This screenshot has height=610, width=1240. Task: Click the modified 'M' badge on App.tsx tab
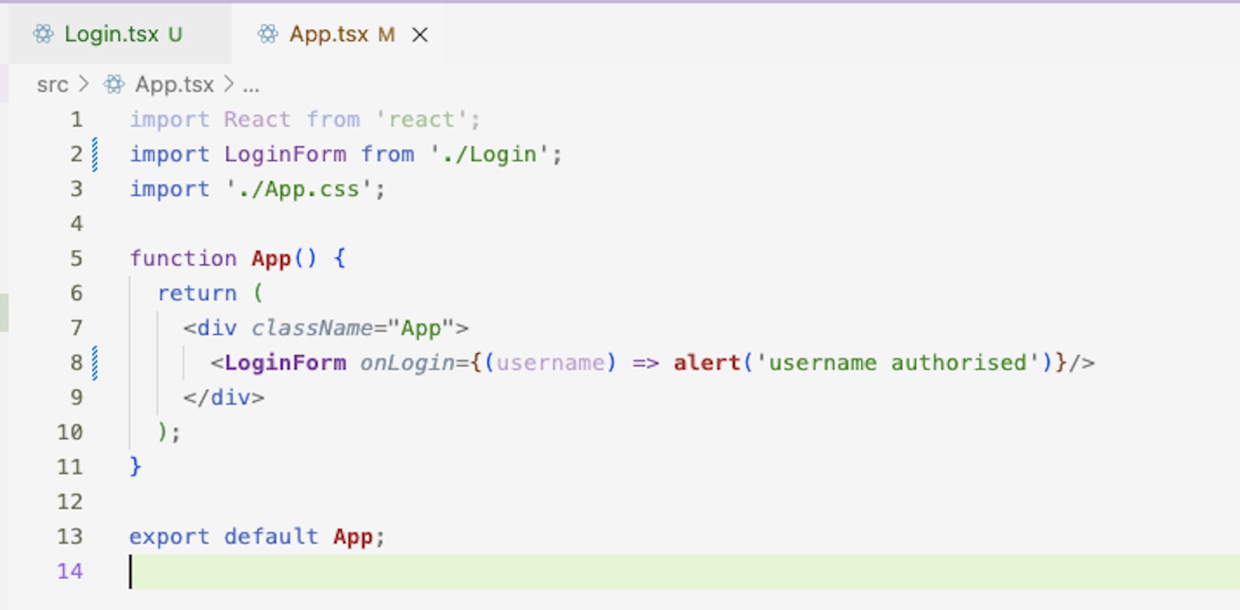[386, 34]
